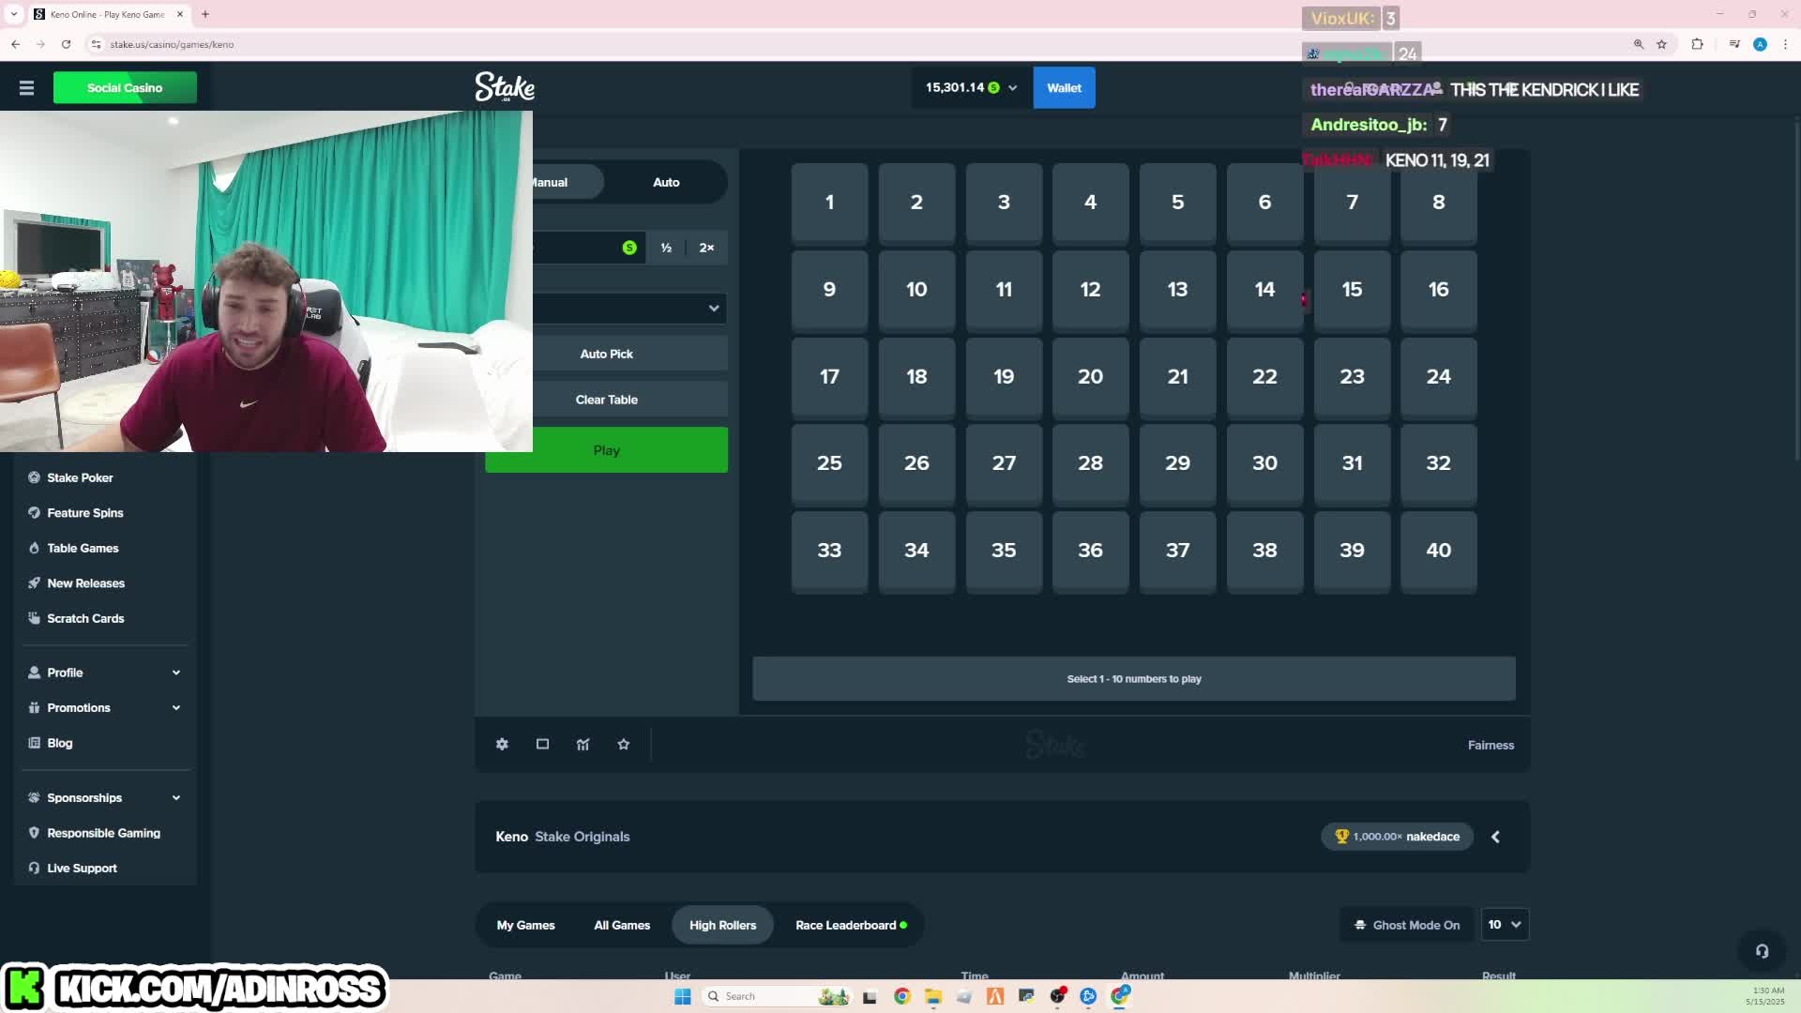Open Blog in sidebar
Viewport: 1801px width, 1013px height.
59,743
